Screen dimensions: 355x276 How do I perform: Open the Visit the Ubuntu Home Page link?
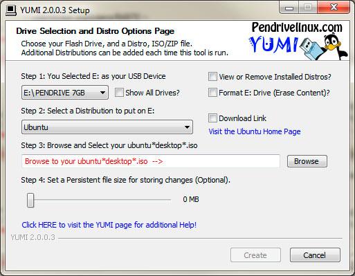[x=255, y=131]
